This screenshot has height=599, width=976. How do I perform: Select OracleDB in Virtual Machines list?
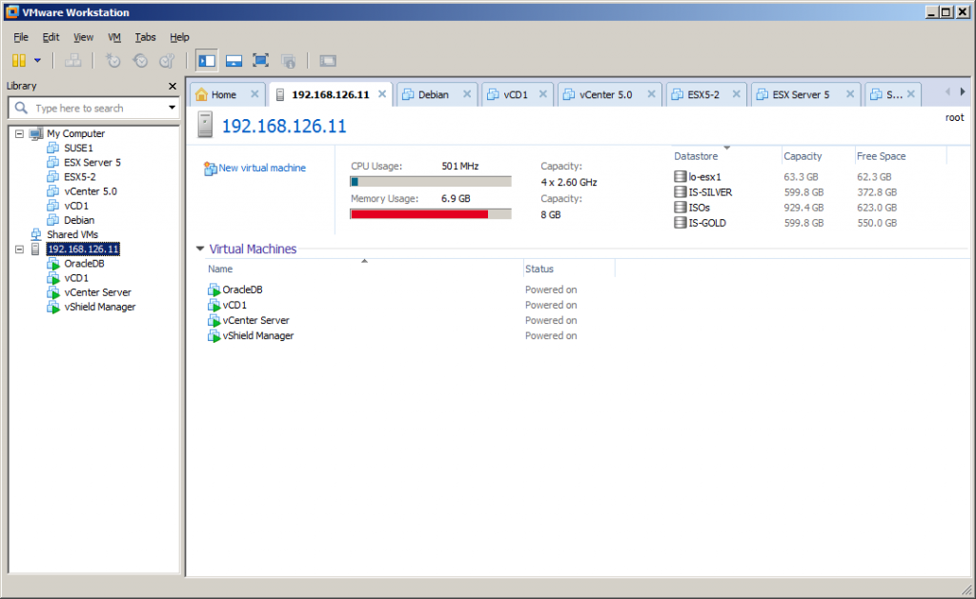coord(242,290)
